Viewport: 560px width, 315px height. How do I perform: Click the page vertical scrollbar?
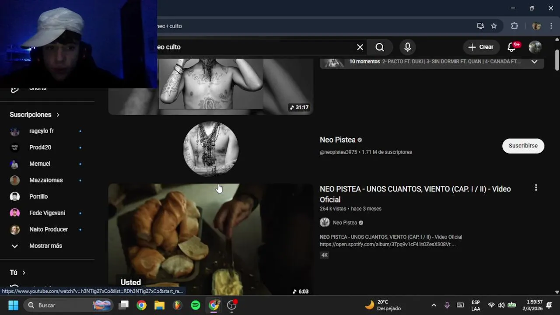click(x=557, y=60)
